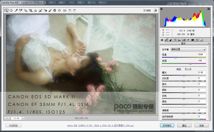Image resolution: width=214 pixels, height=132 pixels.
Task: Select the Color Sampler tool
Action: [x=21, y=10]
